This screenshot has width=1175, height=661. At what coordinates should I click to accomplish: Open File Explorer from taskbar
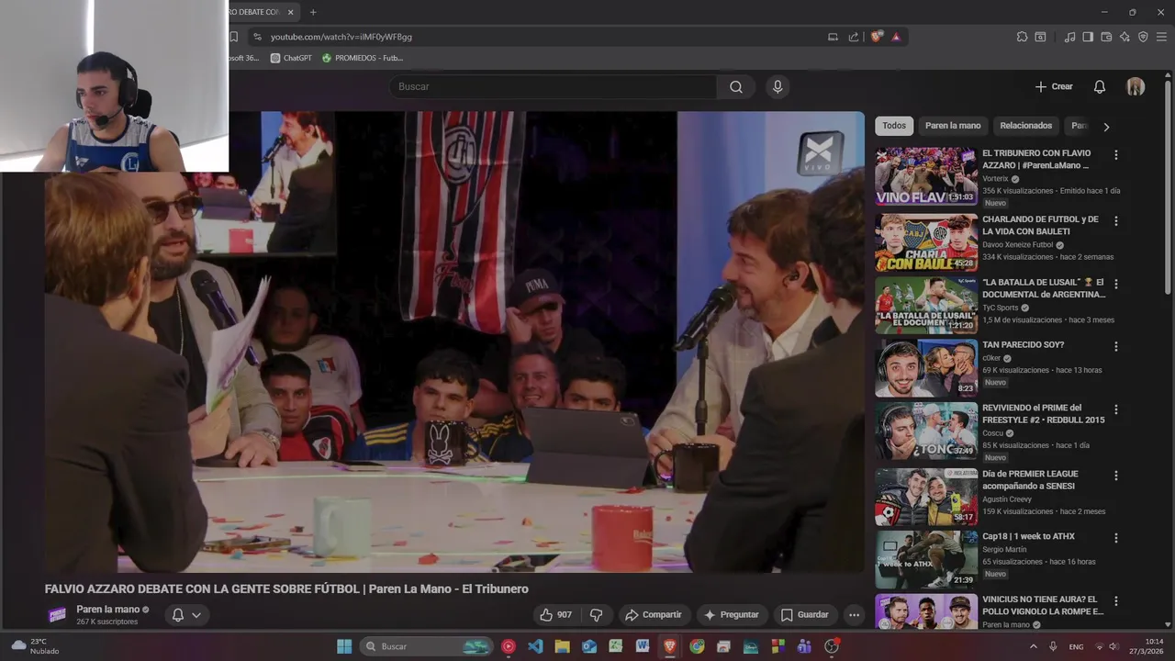click(562, 646)
